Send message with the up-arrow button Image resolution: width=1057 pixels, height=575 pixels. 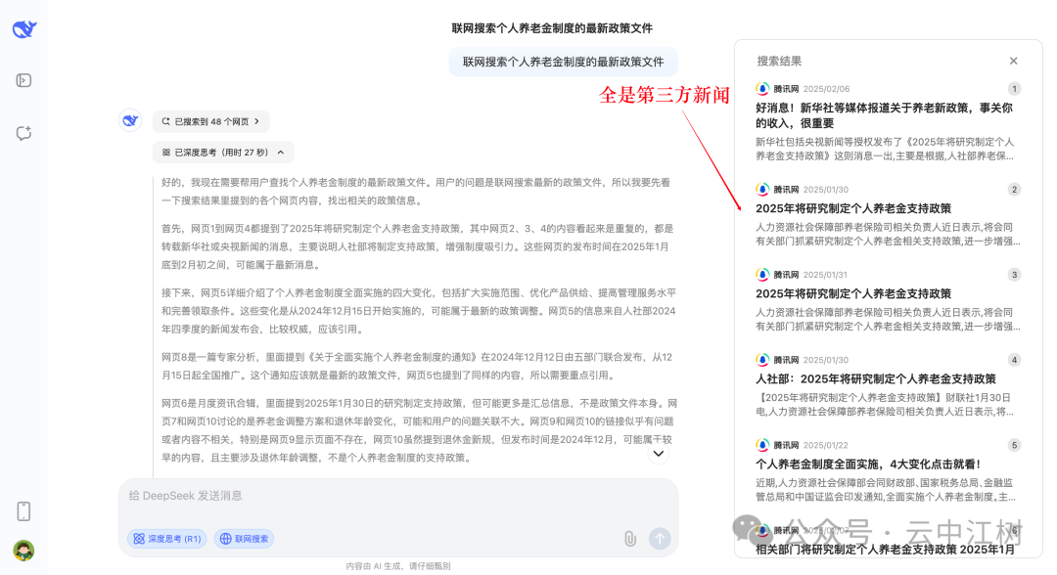pyautogui.click(x=660, y=538)
